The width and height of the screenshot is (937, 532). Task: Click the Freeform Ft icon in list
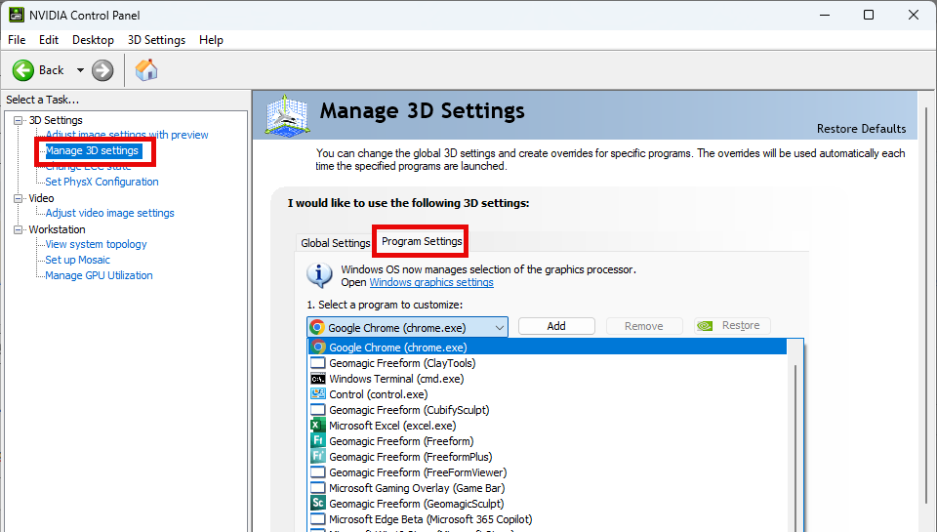318,440
